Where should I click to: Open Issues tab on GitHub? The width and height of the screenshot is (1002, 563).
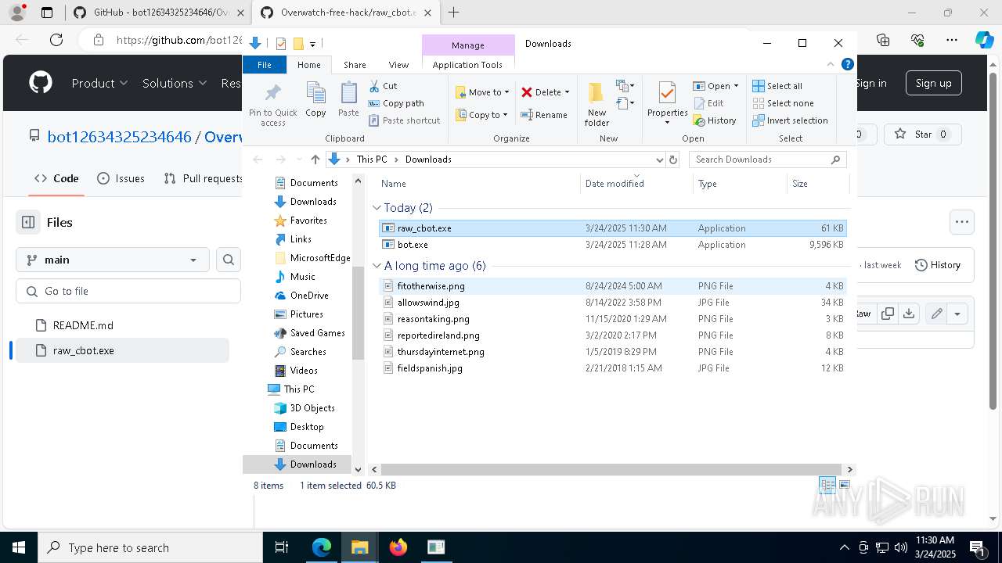[x=121, y=178]
